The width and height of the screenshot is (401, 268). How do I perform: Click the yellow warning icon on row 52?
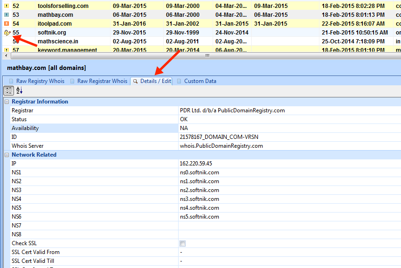point(7,6)
